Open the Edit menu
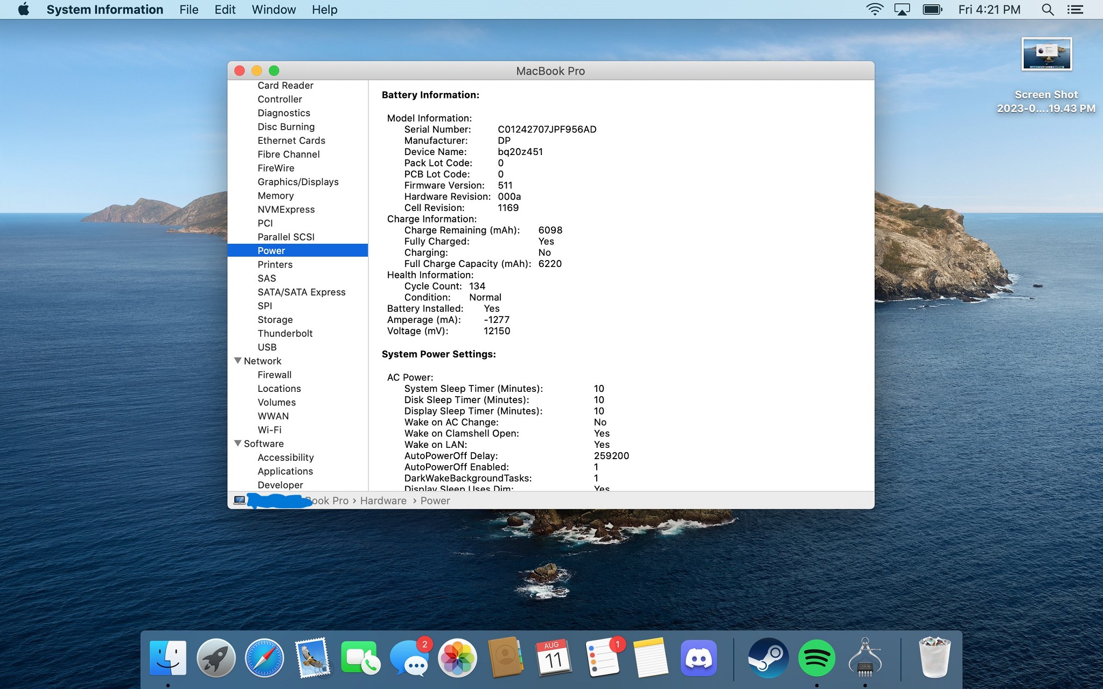The height and width of the screenshot is (689, 1103). [x=225, y=10]
